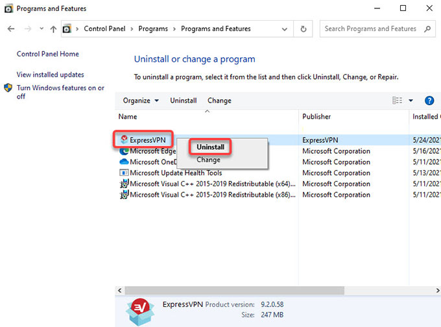Click ExpressVPN in the Publisher column
This screenshot has width=441, height=327.
320,140
